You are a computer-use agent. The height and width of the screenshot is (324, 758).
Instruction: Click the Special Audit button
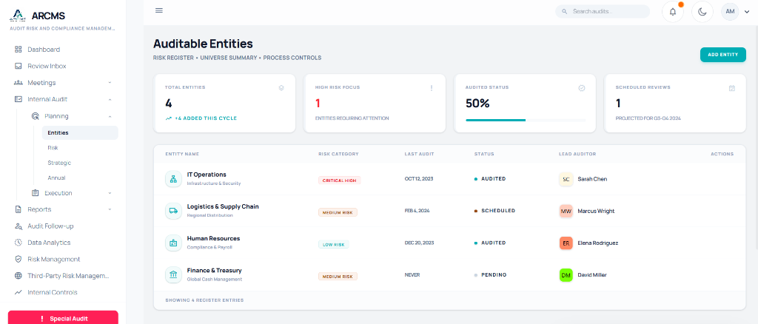tap(63, 318)
